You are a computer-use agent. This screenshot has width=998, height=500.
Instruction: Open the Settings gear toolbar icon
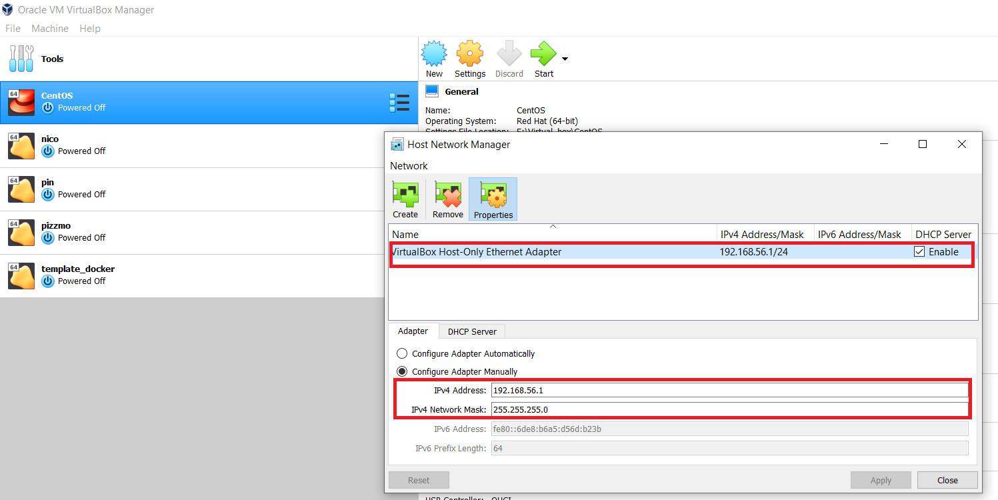coord(469,53)
